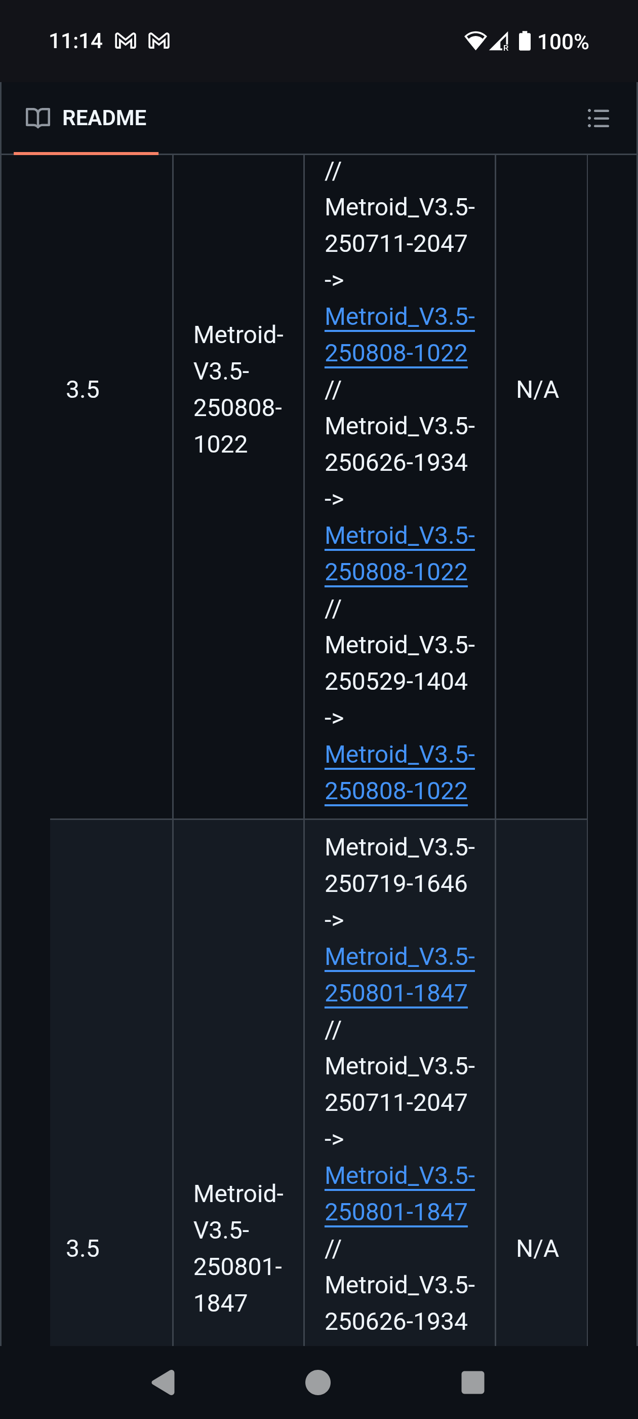The width and height of the screenshot is (638, 1419).
Task: Tap the Android home circle button
Action: pyautogui.click(x=318, y=1382)
